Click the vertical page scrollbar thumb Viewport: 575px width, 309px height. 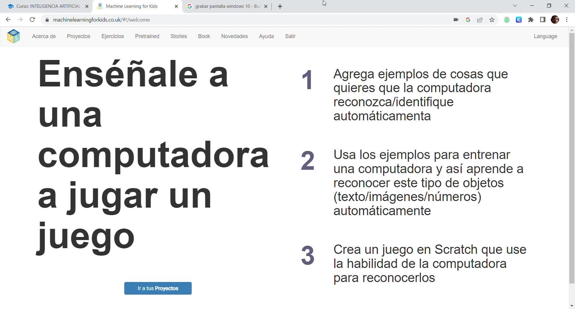point(572,158)
